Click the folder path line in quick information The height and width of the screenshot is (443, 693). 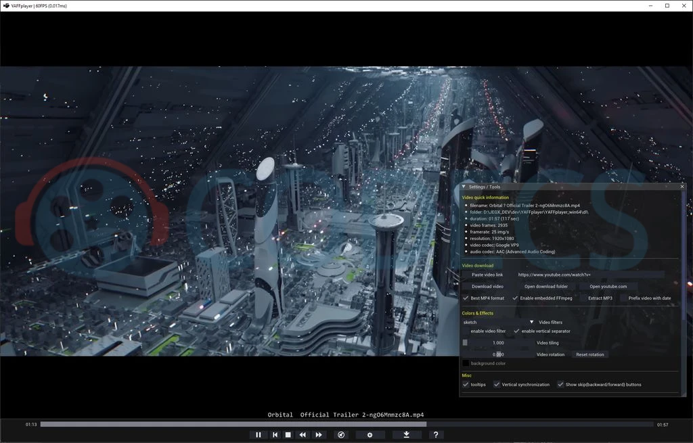pos(529,212)
